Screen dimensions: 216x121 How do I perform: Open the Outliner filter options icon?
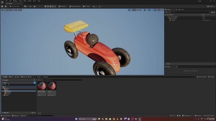tap(167, 12)
